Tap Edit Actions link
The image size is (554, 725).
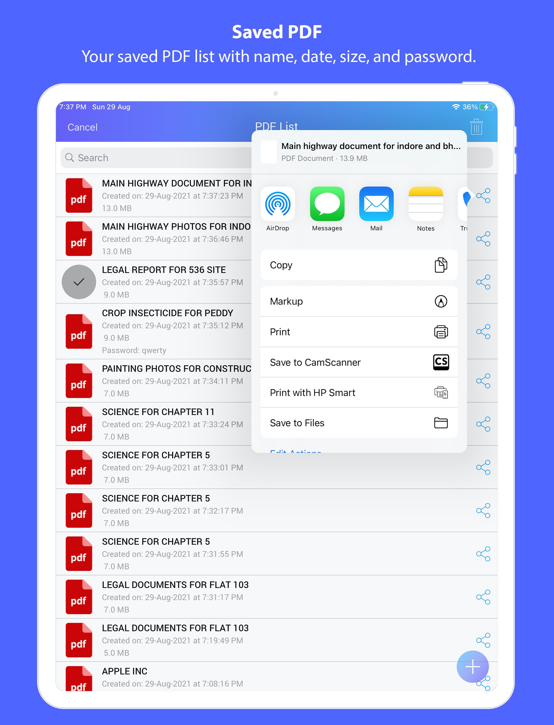[x=295, y=450]
